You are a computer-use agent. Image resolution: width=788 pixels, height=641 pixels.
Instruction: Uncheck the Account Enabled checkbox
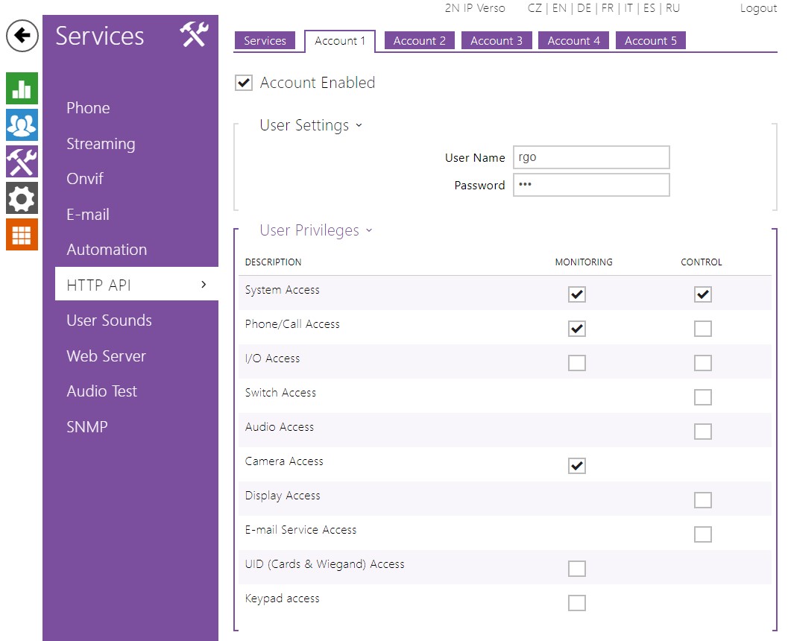pos(244,83)
